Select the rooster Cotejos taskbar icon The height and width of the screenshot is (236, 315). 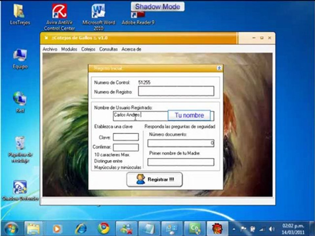(218, 229)
